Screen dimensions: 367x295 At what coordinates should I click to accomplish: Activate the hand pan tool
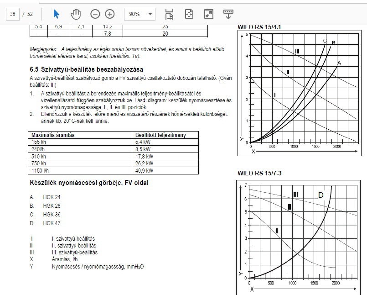point(76,14)
